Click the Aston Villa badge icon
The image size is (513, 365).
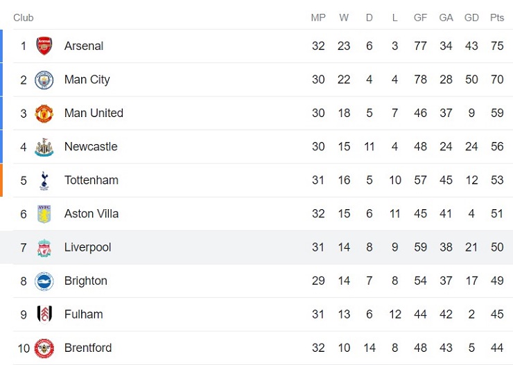[x=44, y=214]
